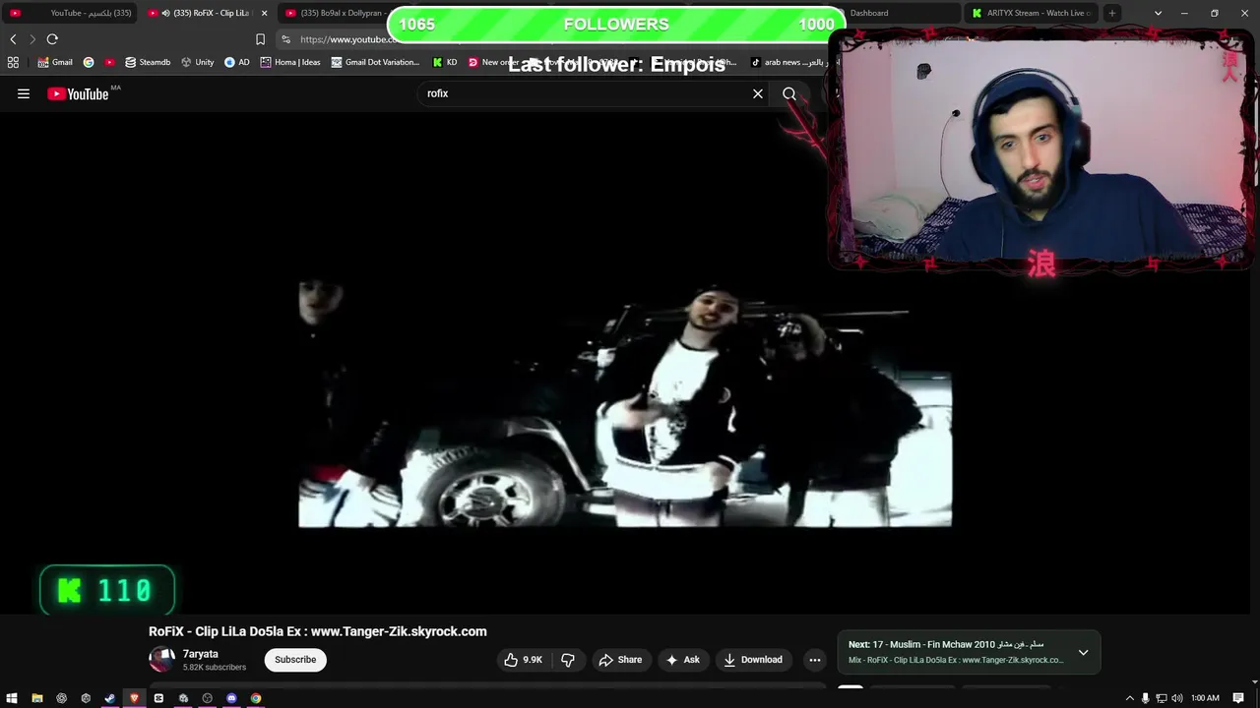The width and height of the screenshot is (1260, 708).
Task: Open the taskbar microphone icon
Action: (1145, 698)
